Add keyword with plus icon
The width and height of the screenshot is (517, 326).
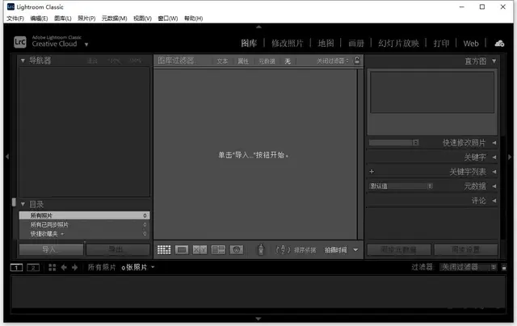pos(372,172)
